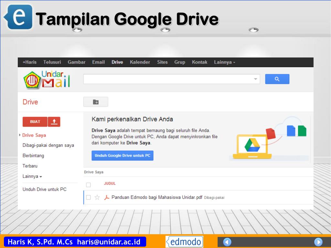Image resolution: width=331 pixels, height=248 pixels.
Task: Click Unduh Google Drive untuk PC button
Action: click(x=123, y=156)
